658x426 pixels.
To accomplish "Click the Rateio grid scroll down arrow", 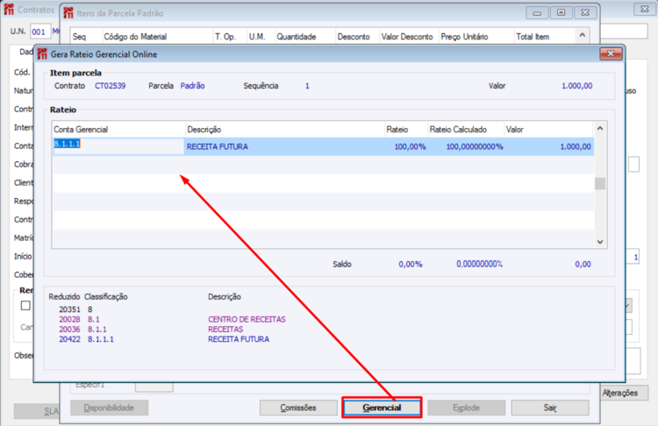I will pos(600,242).
